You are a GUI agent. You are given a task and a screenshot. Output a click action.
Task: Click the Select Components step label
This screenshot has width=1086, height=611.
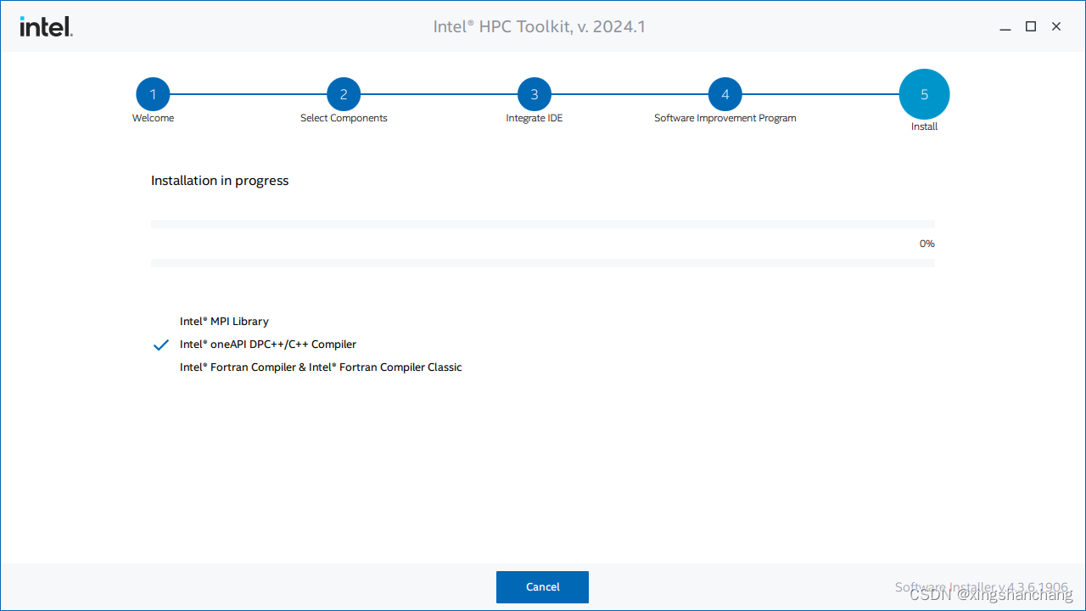(344, 118)
